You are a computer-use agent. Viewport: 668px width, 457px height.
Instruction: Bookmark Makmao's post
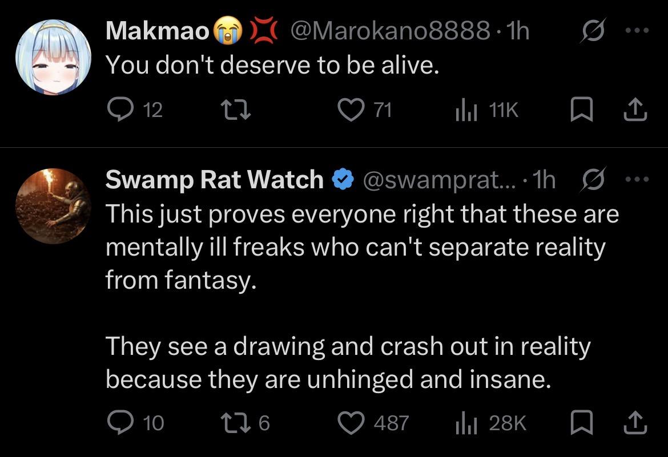580,110
